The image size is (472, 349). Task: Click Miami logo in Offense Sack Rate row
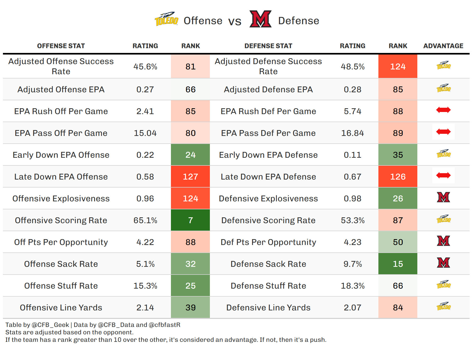pos(443,263)
